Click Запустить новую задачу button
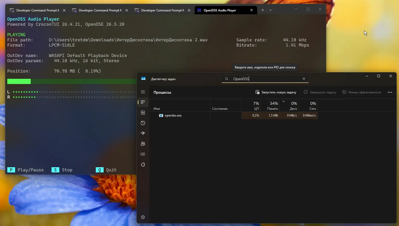This screenshot has width=399, height=226. [x=276, y=92]
